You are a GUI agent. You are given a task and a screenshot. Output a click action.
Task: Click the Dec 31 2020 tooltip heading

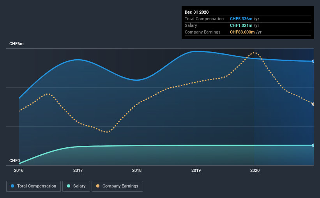click(x=196, y=12)
